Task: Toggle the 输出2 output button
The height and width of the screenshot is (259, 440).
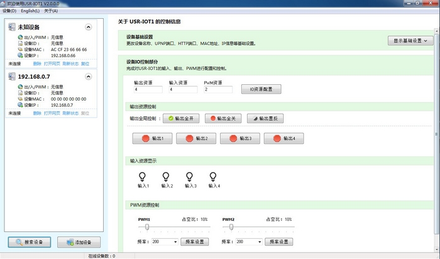Action: [x=196, y=138]
